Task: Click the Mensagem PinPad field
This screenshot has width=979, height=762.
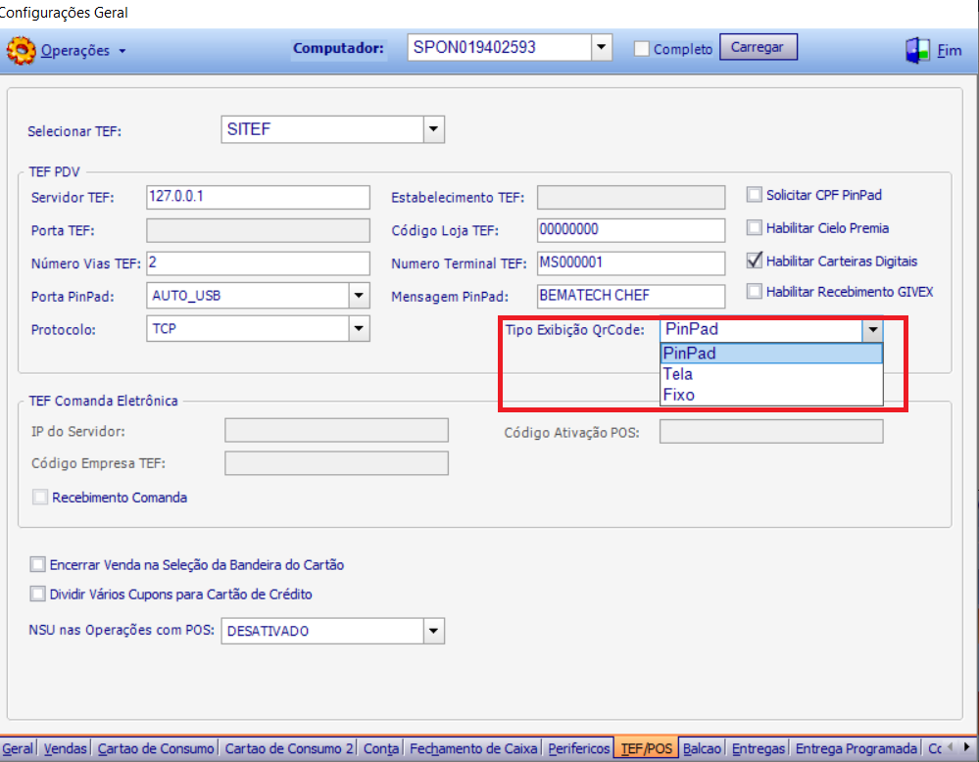Action: click(630, 296)
